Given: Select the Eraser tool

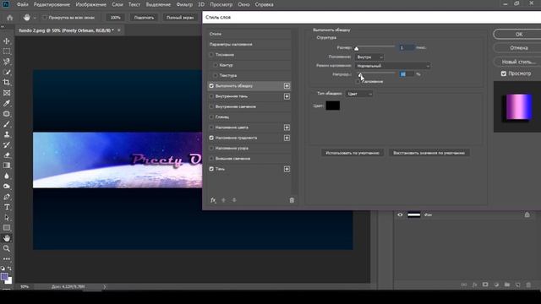Looking at the screenshot, I should tap(7, 155).
